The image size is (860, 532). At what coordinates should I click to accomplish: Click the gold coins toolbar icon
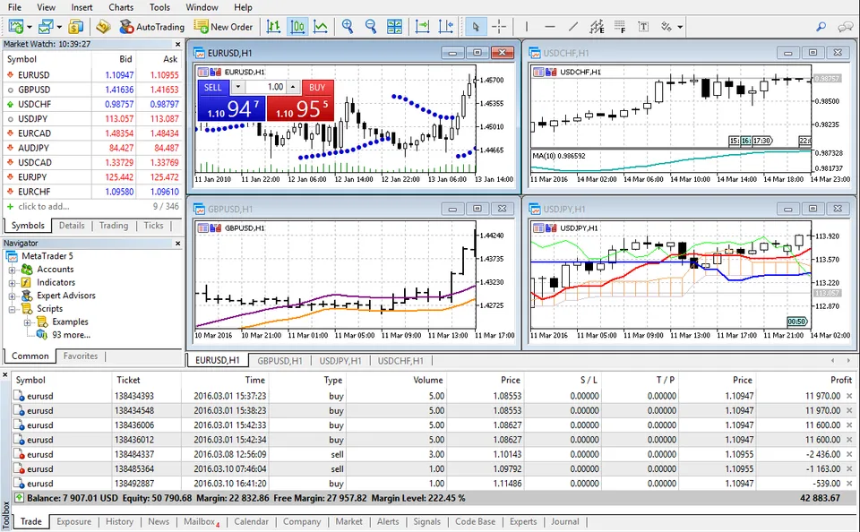tap(75, 26)
